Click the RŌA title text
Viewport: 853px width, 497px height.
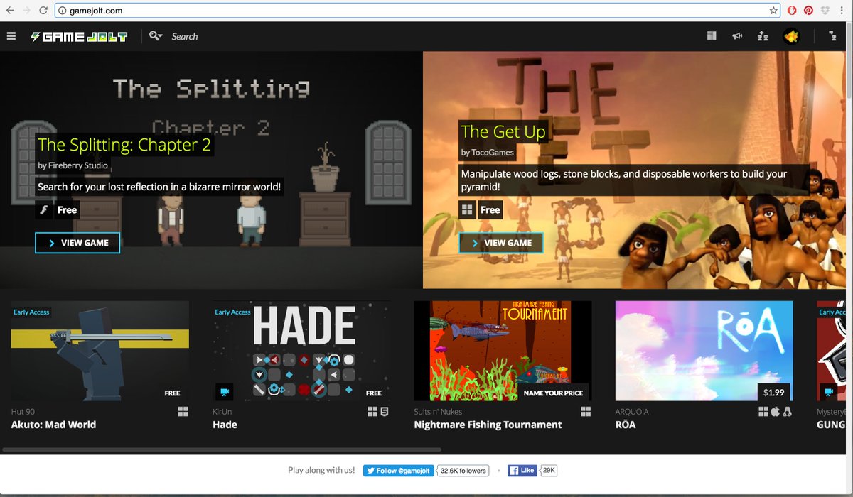(x=626, y=425)
